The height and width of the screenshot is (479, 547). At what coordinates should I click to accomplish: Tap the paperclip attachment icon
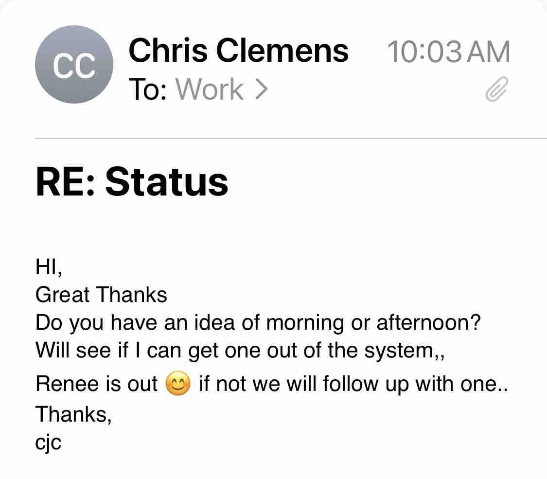pyautogui.click(x=496, y=89)
